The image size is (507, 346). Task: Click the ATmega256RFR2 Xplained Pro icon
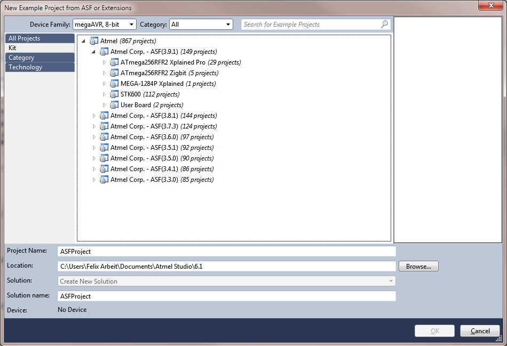(114, 62)
